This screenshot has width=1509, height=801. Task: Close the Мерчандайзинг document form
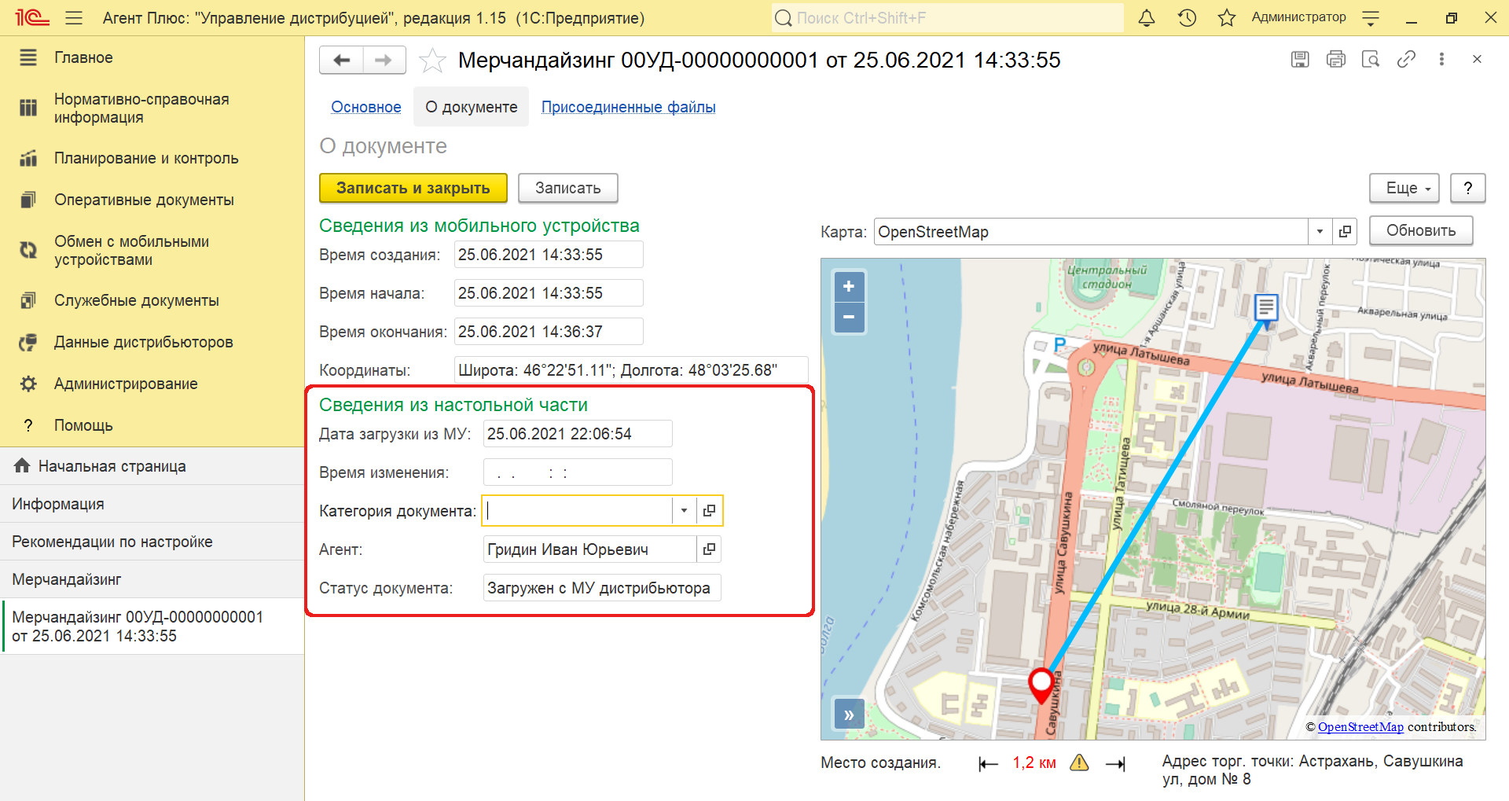click(1477, 59)
